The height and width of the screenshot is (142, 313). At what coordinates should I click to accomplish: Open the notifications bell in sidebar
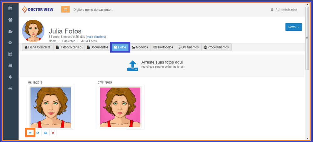pos(10,77)
